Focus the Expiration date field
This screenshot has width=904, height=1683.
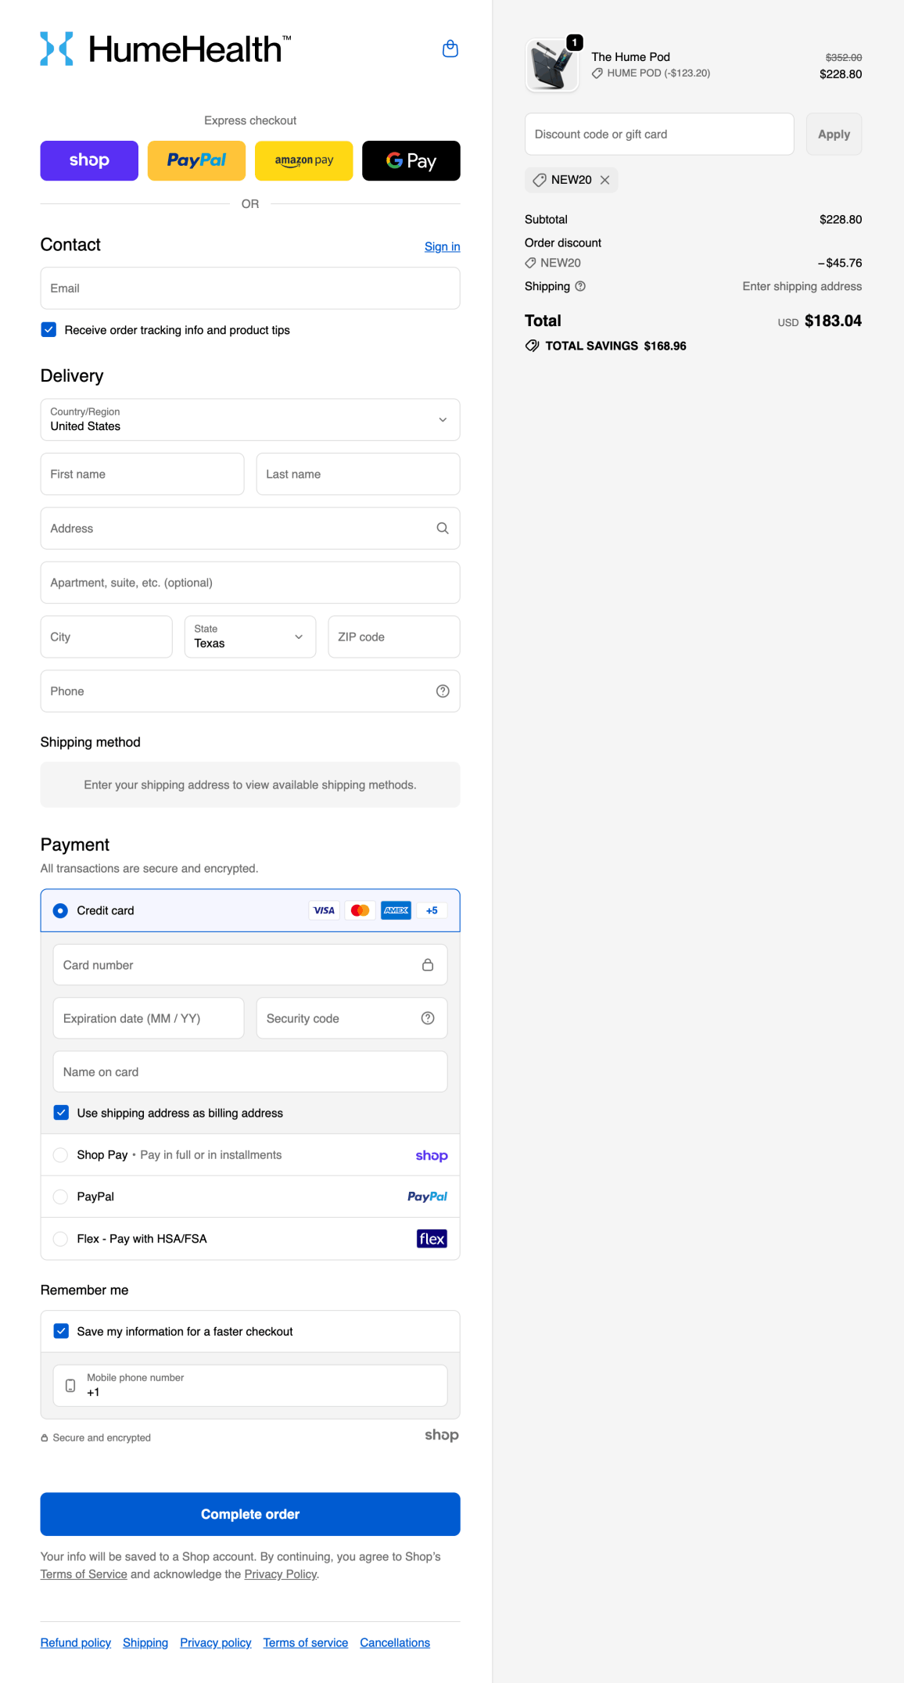(x=149, y=1018)
